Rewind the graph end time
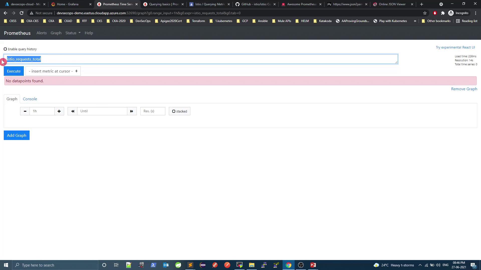The width and height of the screenshot is (481, 270). 73,111
